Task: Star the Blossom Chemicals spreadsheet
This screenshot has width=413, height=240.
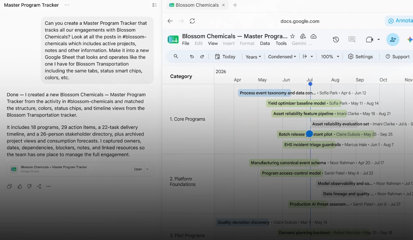Action: pyautogui.click(x=292, y=36)
